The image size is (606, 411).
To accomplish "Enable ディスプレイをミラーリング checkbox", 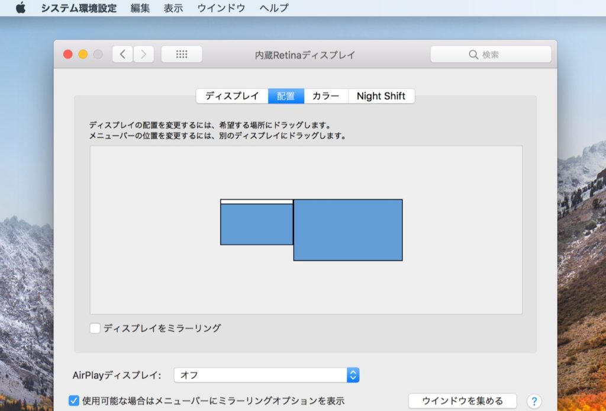I will [x=95, y=328].
